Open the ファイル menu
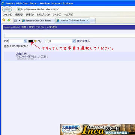Image resolution: width=135 pixels, height=135 pixels. [7, 15]
